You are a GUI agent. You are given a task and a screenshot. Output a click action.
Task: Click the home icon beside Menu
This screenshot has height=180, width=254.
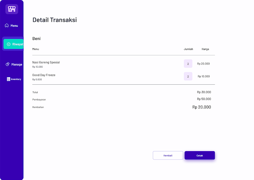(x=6, y=26)
